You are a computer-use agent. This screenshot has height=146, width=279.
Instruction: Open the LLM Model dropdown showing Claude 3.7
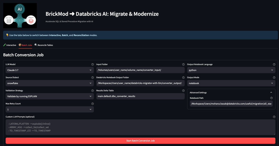pyautogui.click(x=49, y=70)
